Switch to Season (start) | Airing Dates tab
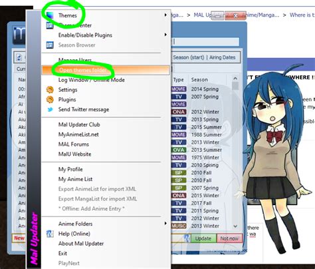The image size is (315, 269). (204, 57)
